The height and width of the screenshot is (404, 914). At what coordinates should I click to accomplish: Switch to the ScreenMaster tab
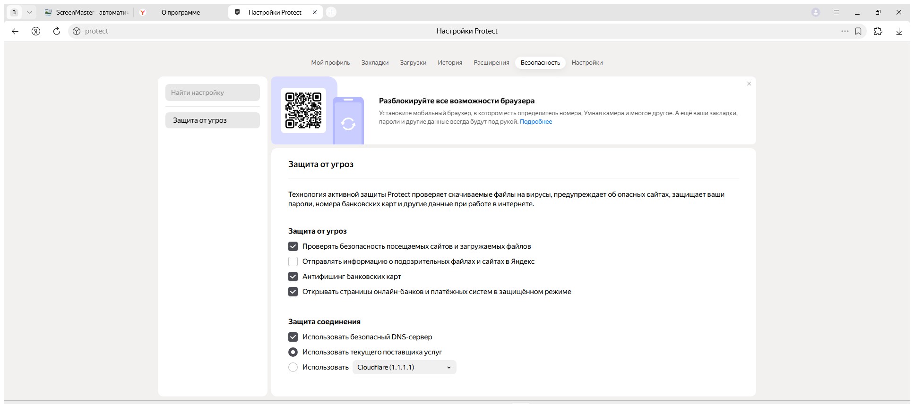click(86, 12)
